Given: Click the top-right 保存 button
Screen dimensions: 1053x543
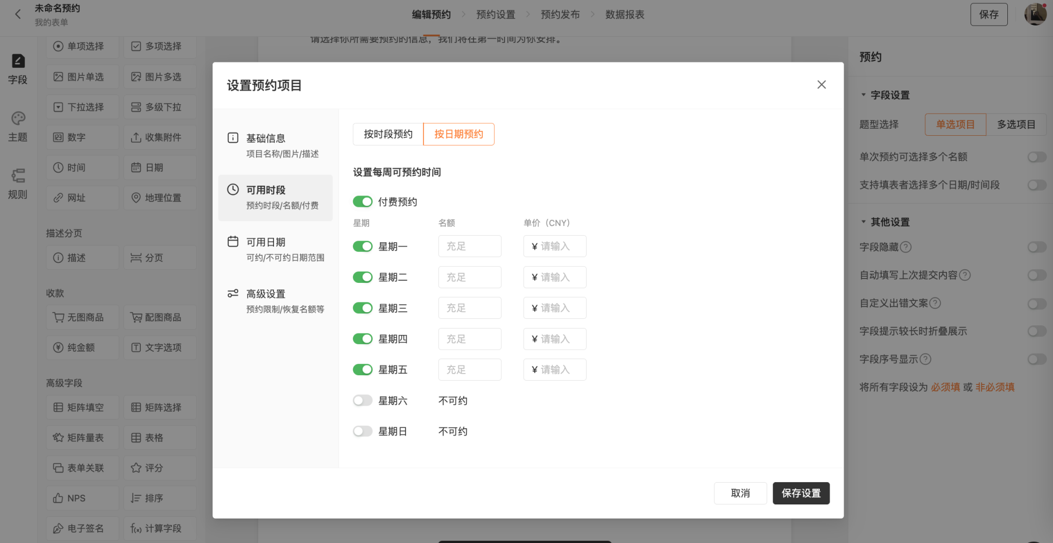Looking at the screenshot, I should (989, 15).
